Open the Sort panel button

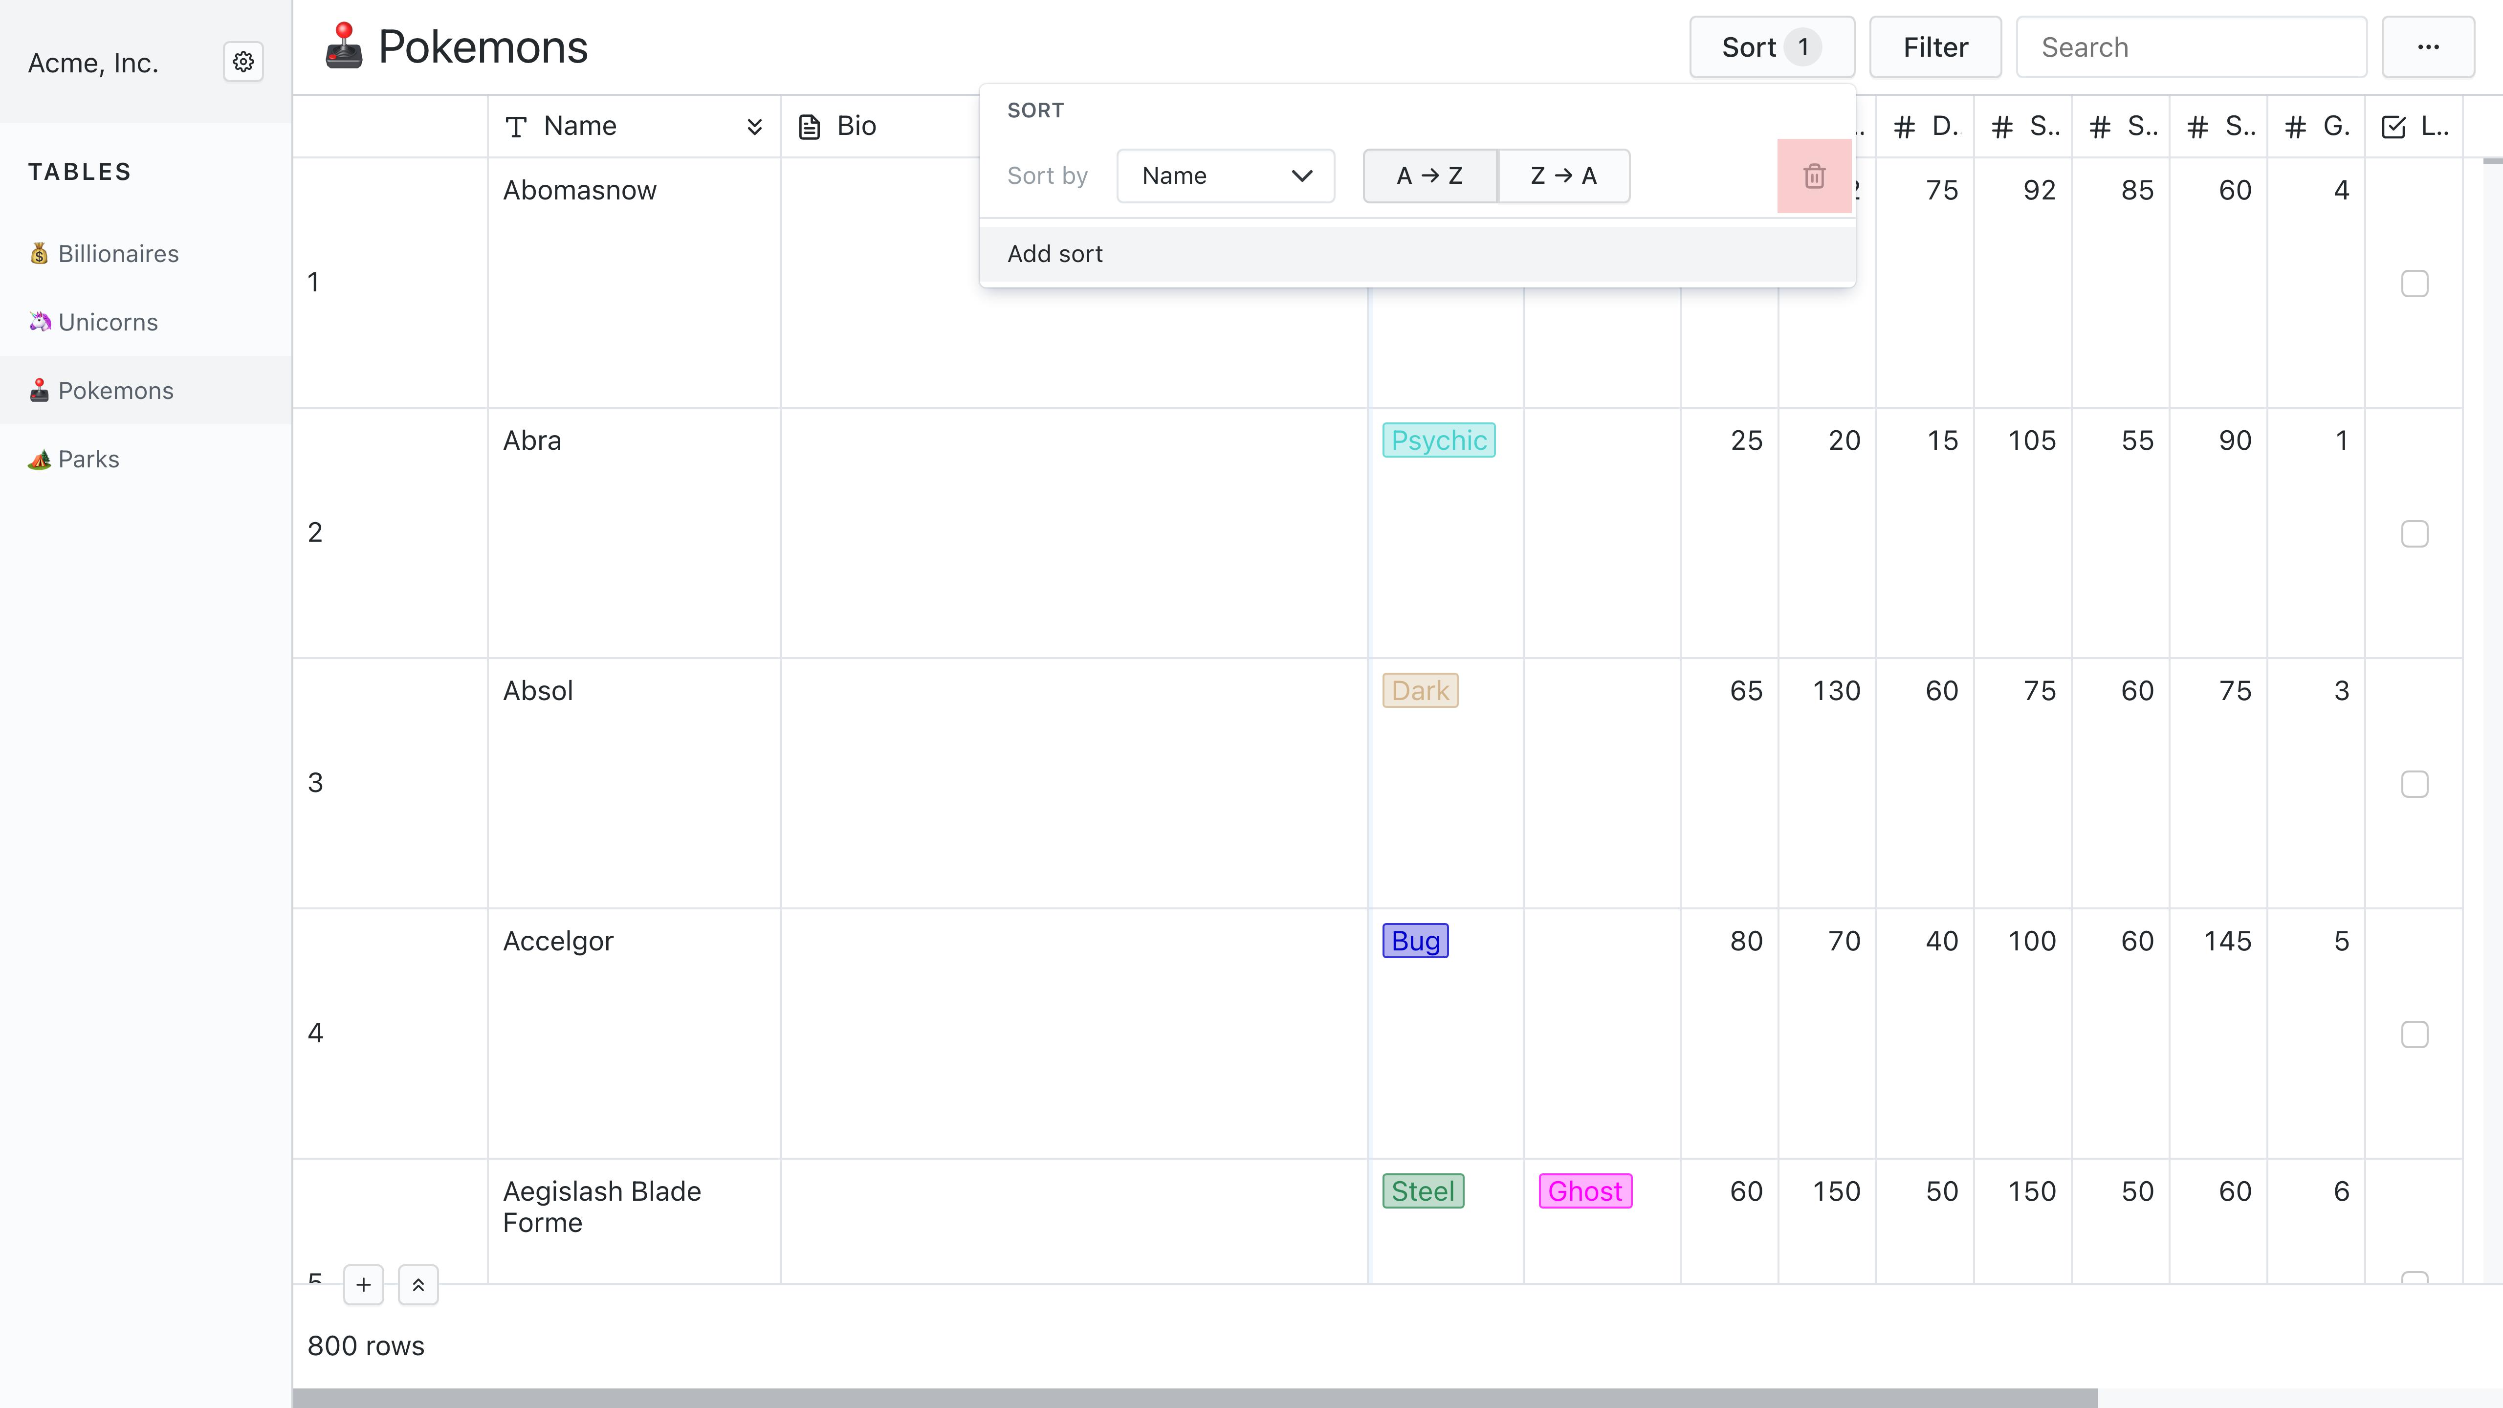(x=1770, y=46)
